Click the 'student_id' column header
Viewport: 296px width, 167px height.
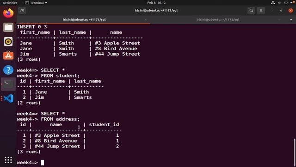[104, 125]
